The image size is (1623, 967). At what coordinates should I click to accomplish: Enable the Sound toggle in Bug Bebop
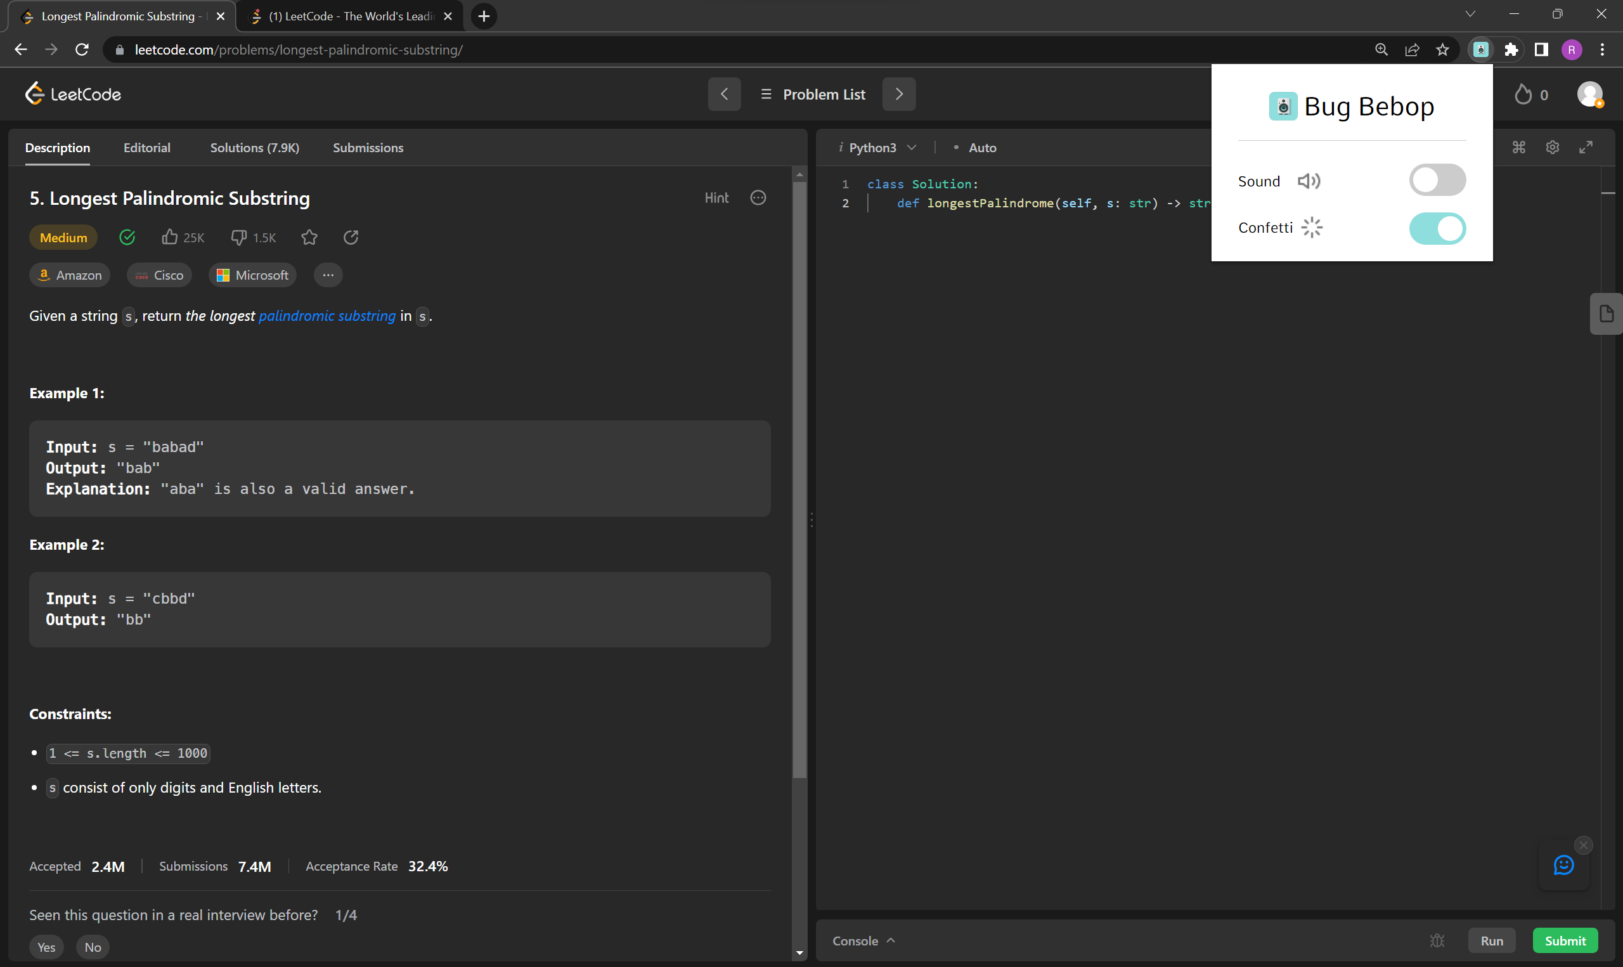tap(1437, 181)
